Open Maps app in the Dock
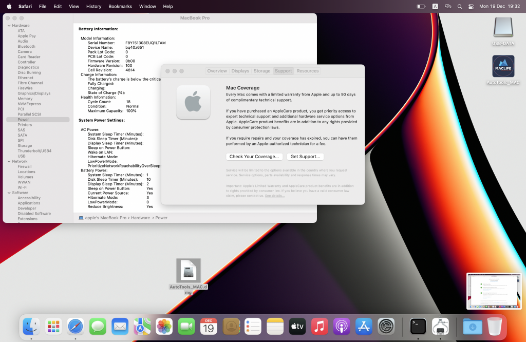 point(142,326)
